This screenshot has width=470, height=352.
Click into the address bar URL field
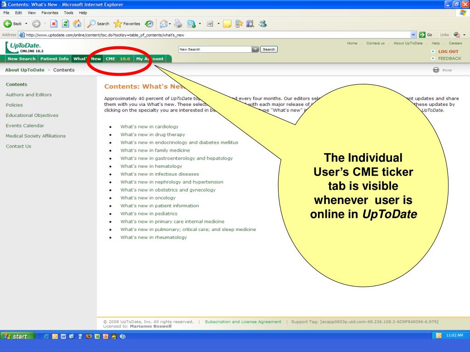214,35
